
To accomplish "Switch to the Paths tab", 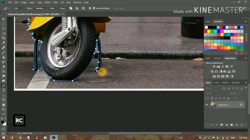I will [x=216, y=82].
